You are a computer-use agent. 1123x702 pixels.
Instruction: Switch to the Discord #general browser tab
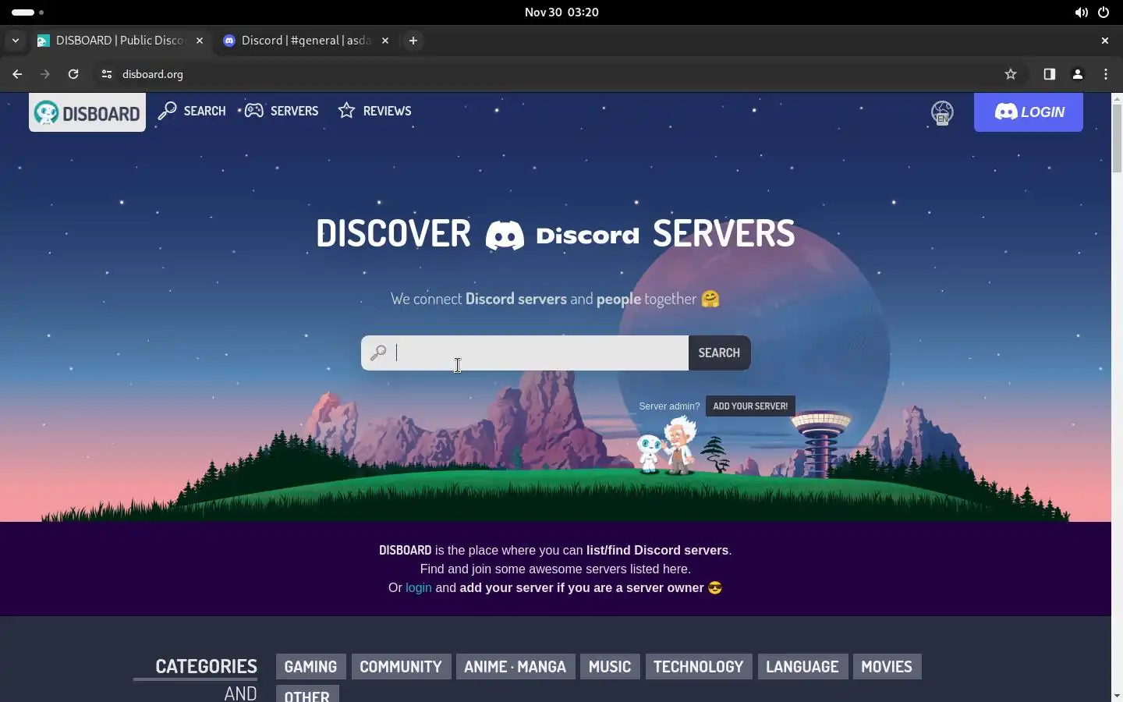point(305,41)
